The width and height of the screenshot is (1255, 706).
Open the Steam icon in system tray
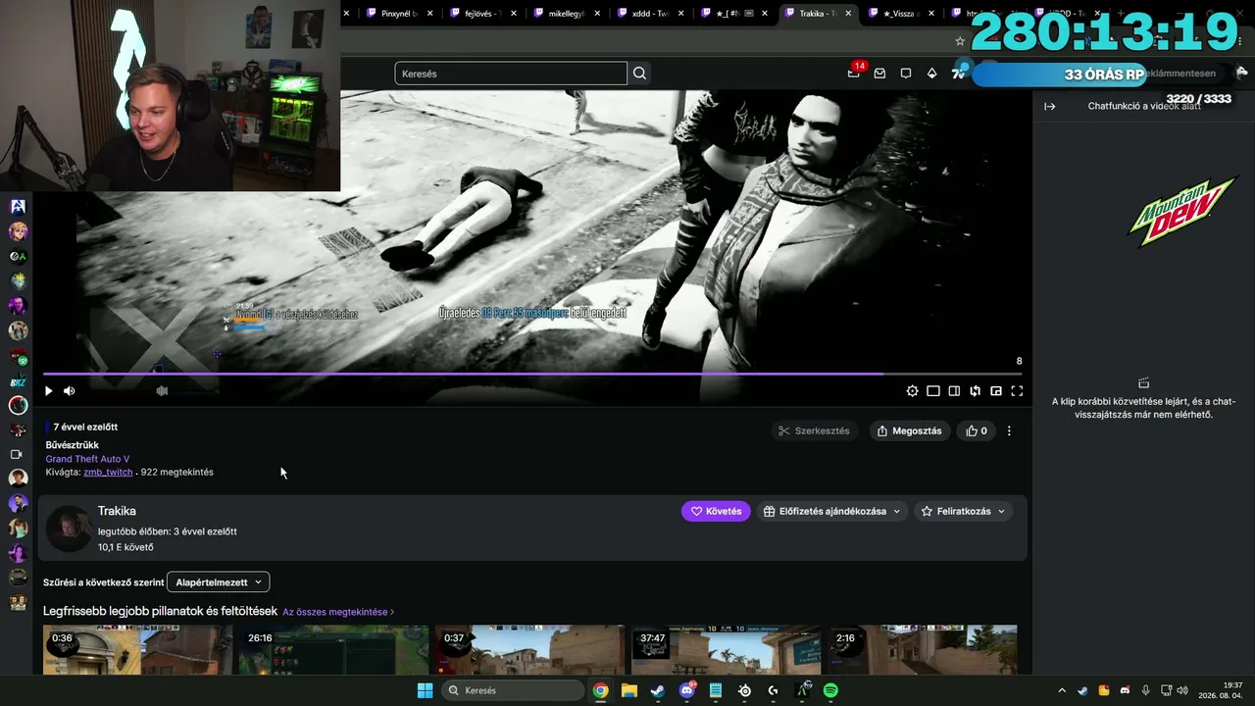pos(1082,690)
